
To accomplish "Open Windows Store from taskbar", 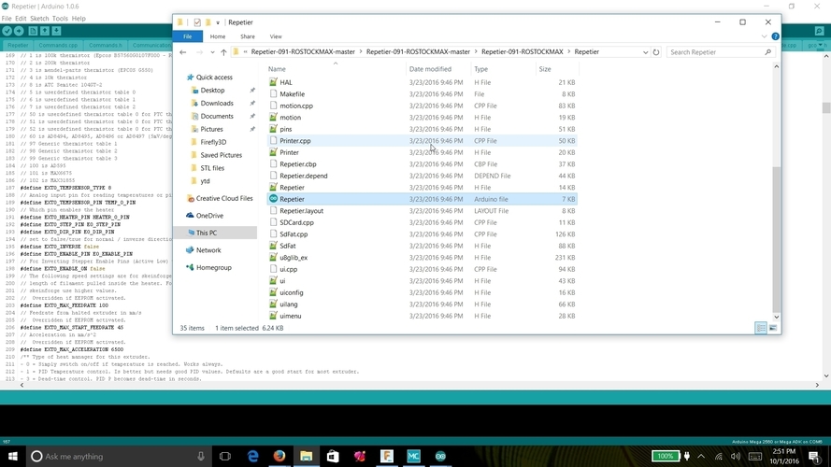I will pos(333,456).
